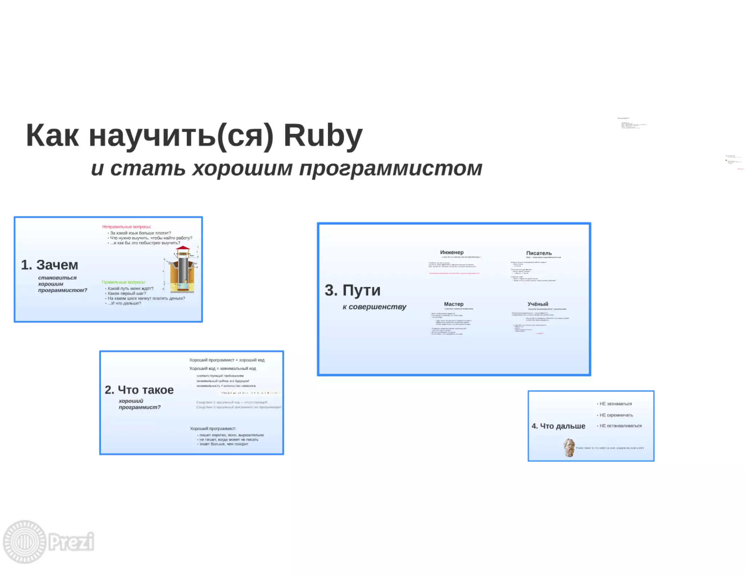This screenshot has height=575, width=745.
Task: Open frame '1. Зачем'
Action: click(x=49, y=265)
